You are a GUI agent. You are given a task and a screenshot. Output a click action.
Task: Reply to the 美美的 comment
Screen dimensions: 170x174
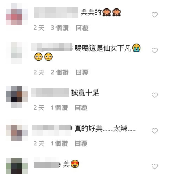pos(82,28)
